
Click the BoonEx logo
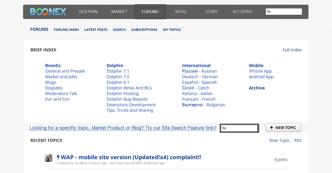tap(48, 12)
